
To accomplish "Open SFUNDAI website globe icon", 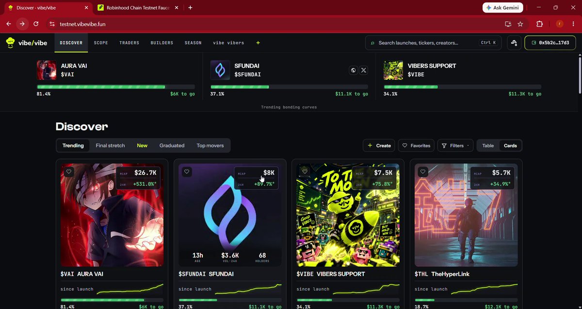I will [x=354, y=70].
